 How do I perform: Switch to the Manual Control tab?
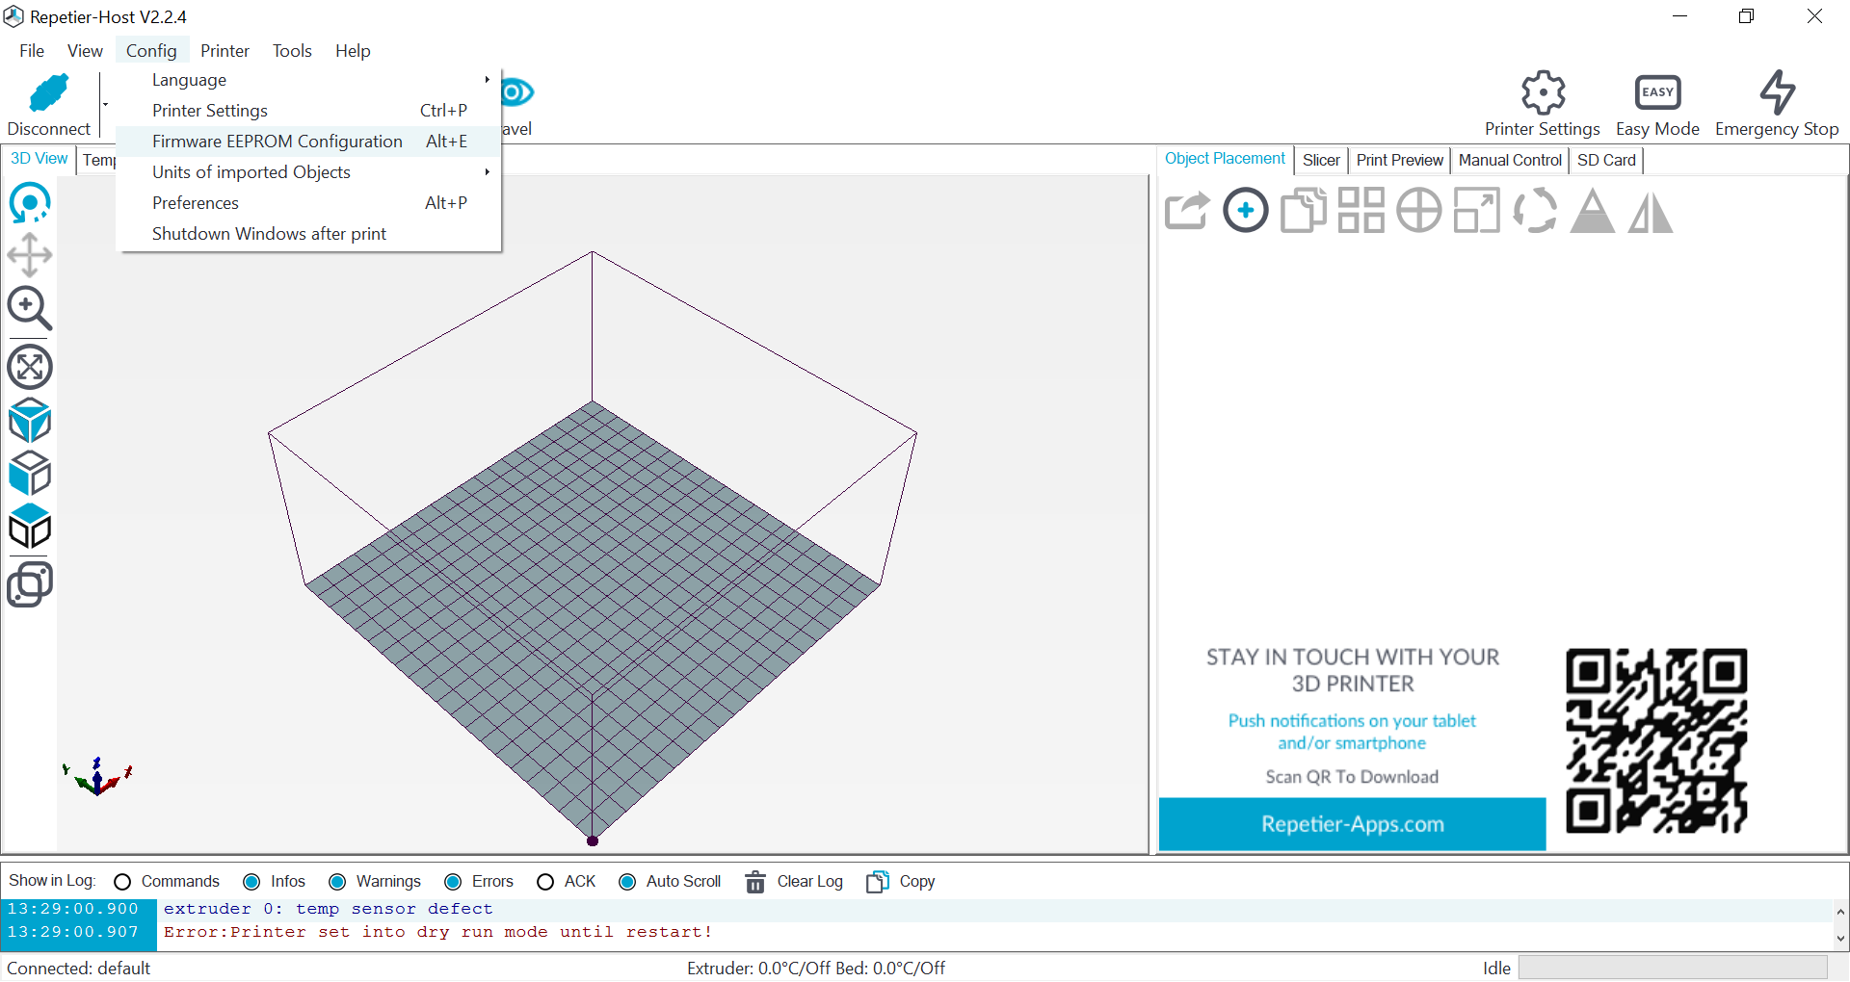click(1509, 160)
